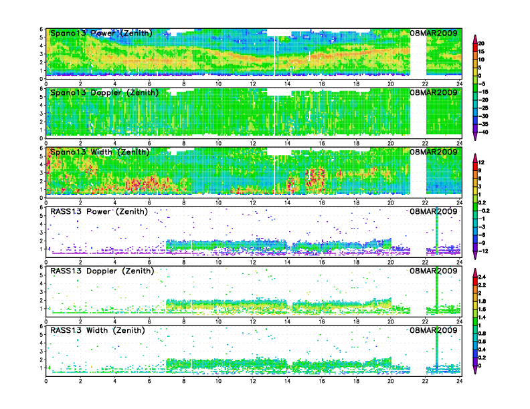Viewport: 530px width, 409px height.
Task: Click the -9 label on middle color bar
Action: click(x=482, y=243)
